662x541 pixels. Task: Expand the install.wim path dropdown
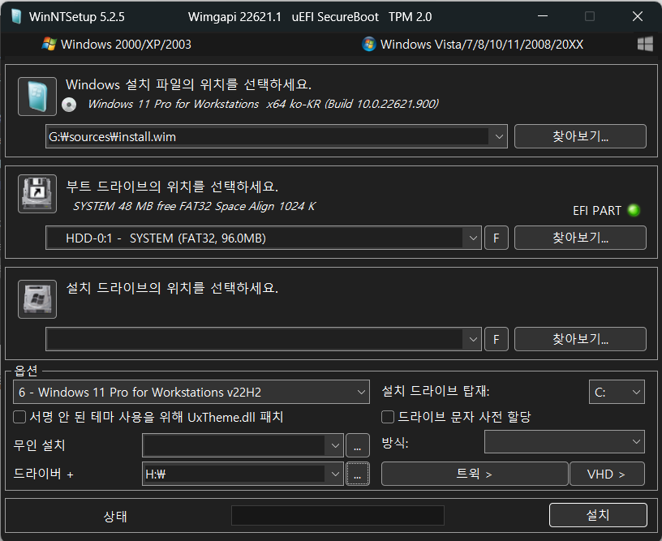pos(499,137)
